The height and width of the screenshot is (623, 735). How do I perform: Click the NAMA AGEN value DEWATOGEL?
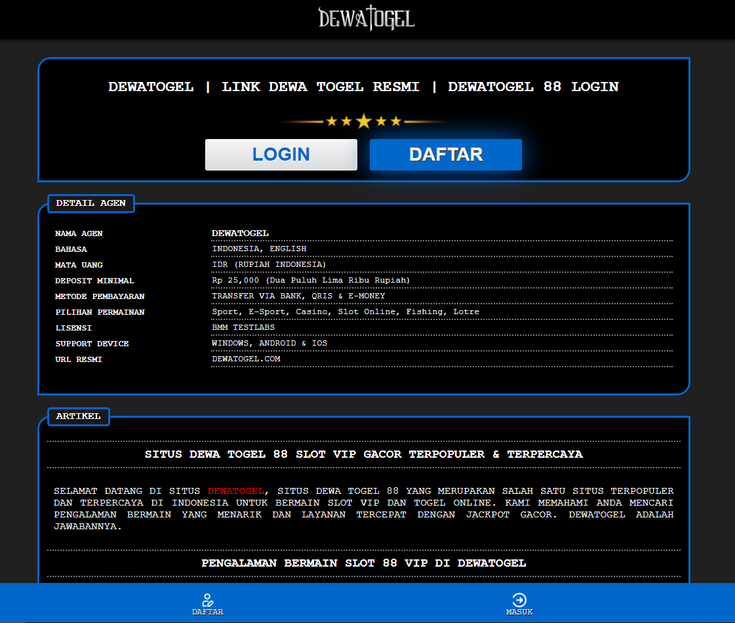(240, 233)
